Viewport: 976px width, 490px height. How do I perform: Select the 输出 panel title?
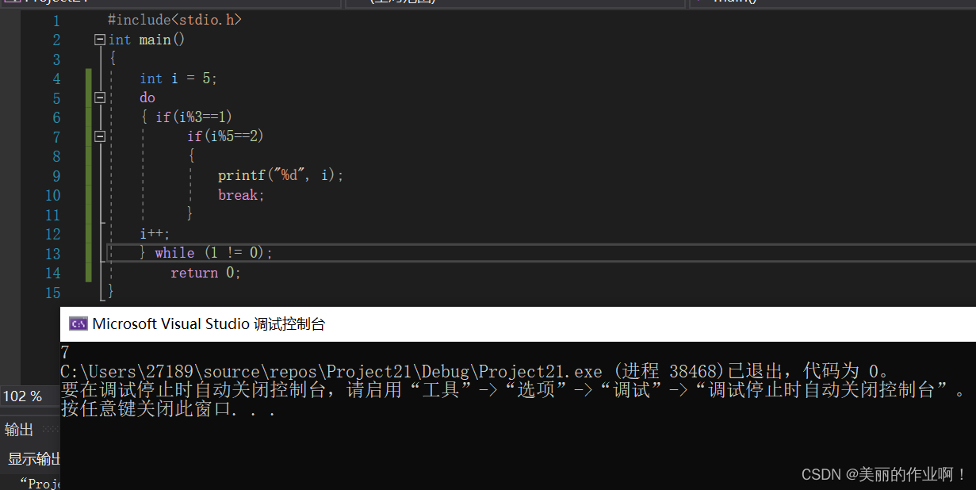19,430
